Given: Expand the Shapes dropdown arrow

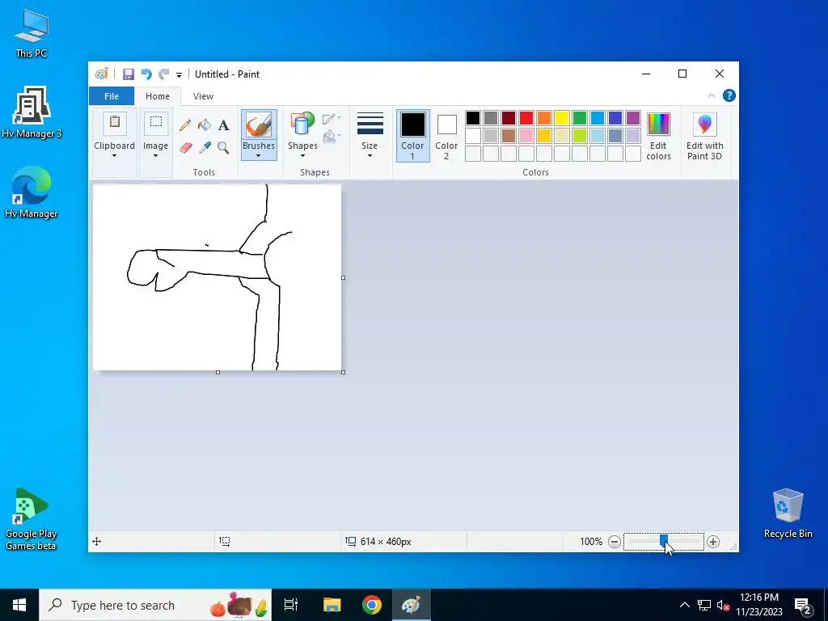Looking at the screenshot, I should (x=302, y=156).
